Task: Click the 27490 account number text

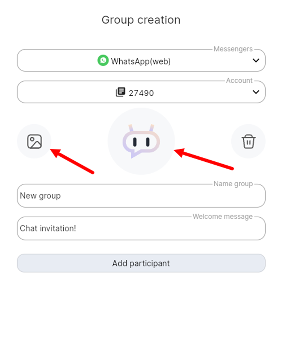Action: pyautogui.click(x=141, y=93)
